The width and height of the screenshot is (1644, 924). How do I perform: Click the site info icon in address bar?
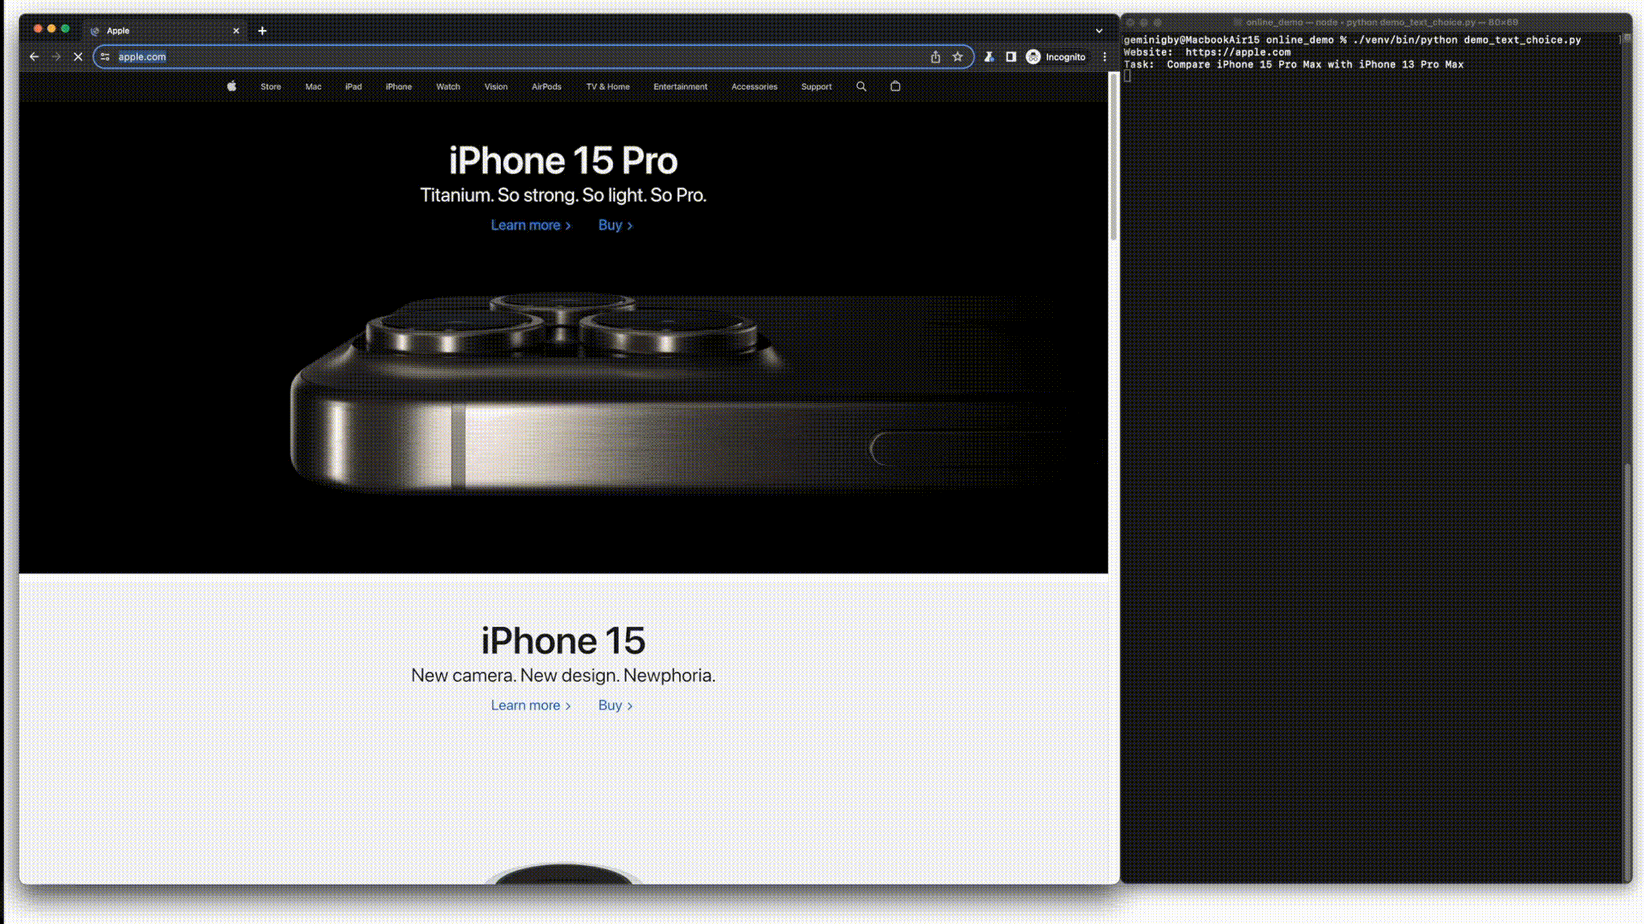(x=105, y=57)
